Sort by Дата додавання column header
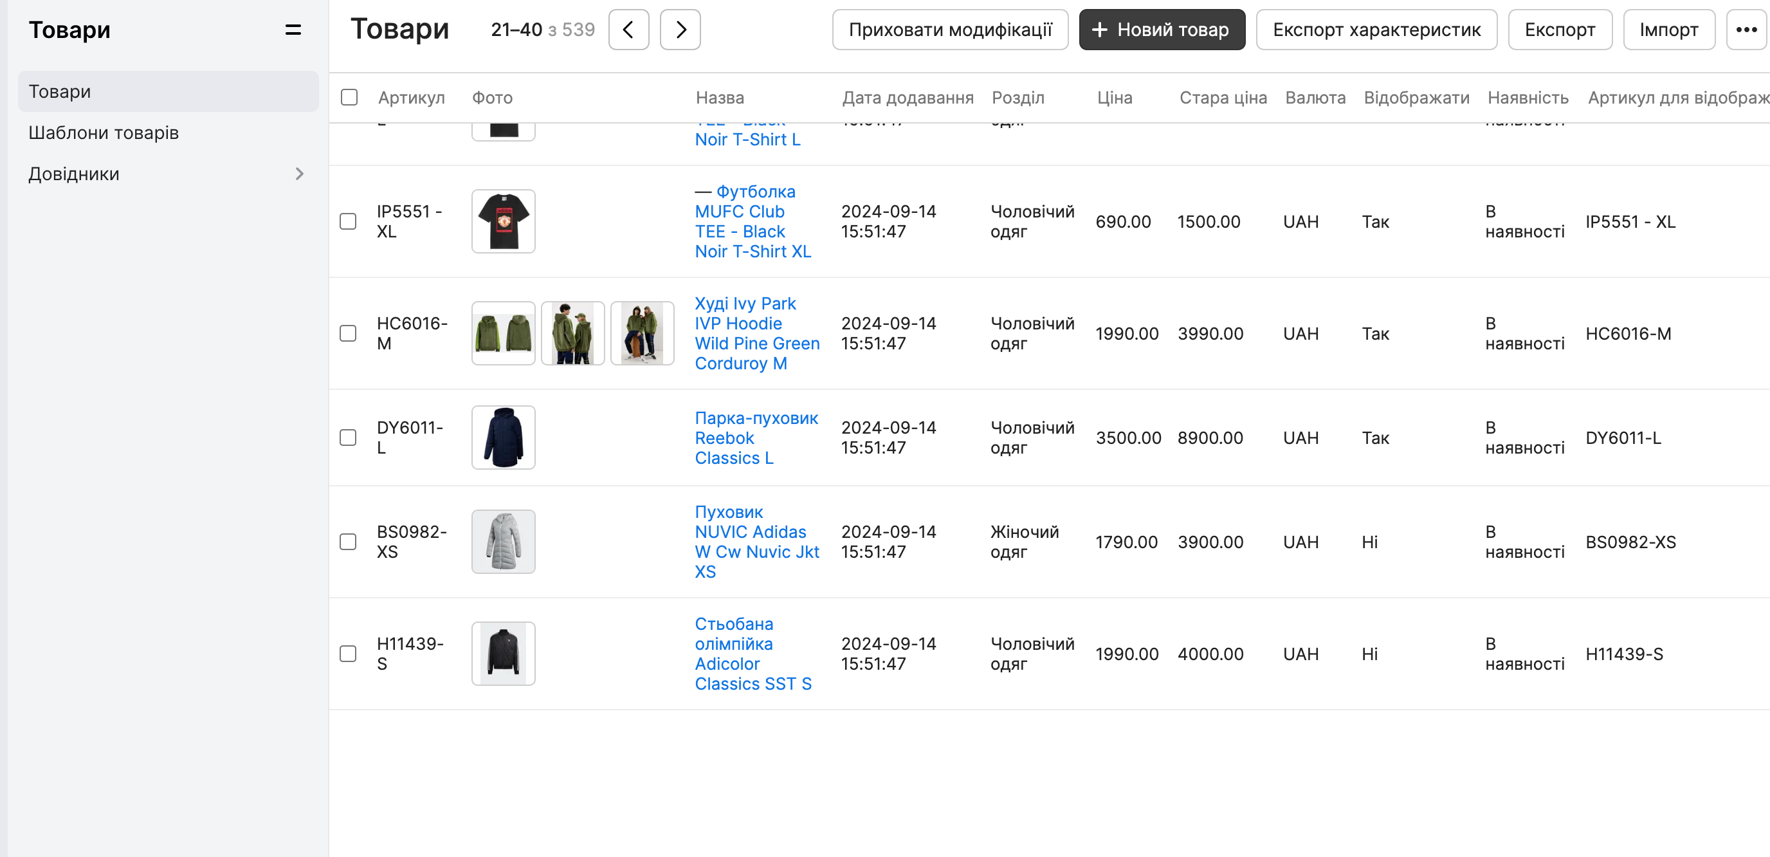Viewport: 1770px width, 857px height. pyautogui.click(x=908, y=98)
